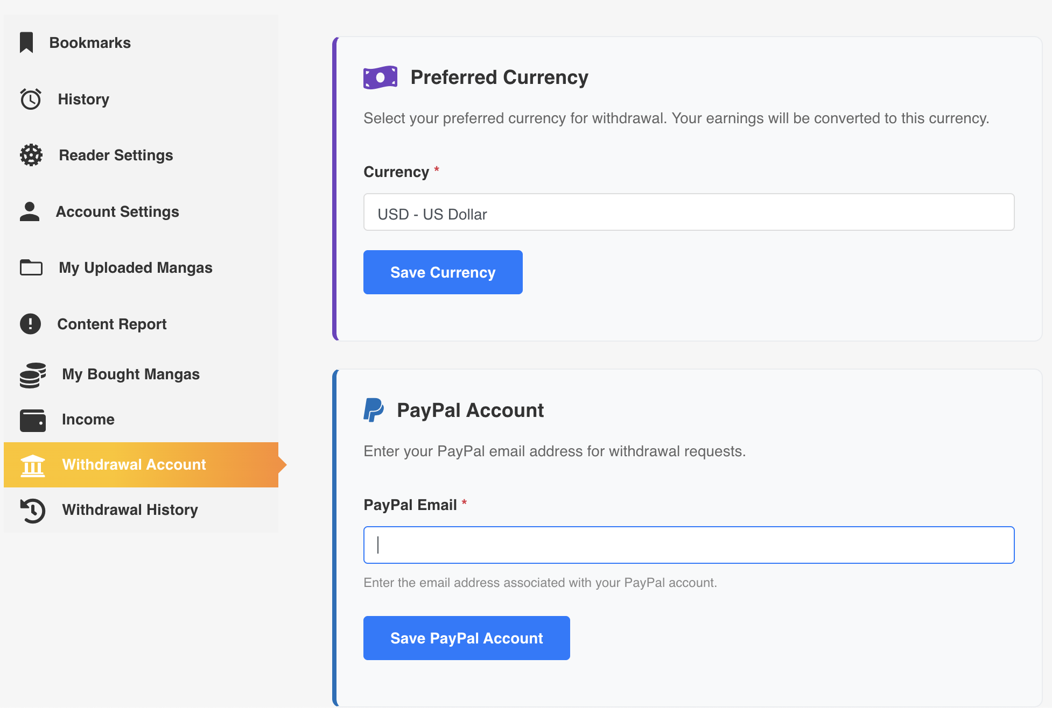Viewport: 1052px width, 708px height.
Task: Open the Currency selection field
Action: 688,213
